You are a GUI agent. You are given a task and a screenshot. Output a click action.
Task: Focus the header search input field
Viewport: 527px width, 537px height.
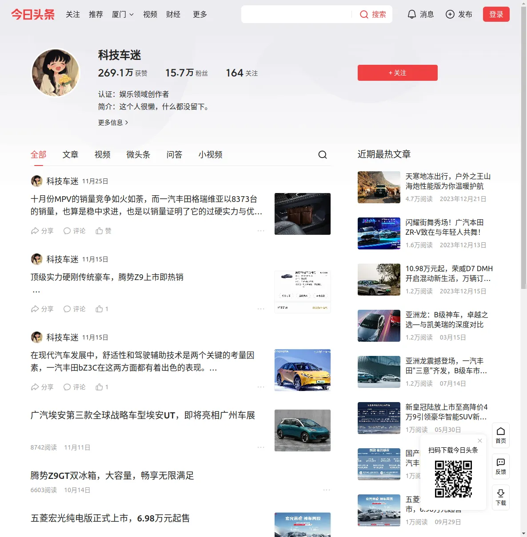tap(297, 14)
